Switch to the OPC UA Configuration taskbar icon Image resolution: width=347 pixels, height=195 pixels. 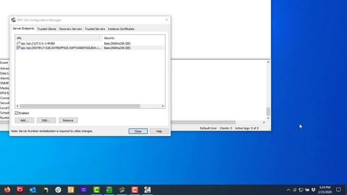pyautogui.click(x=147, y=190)
